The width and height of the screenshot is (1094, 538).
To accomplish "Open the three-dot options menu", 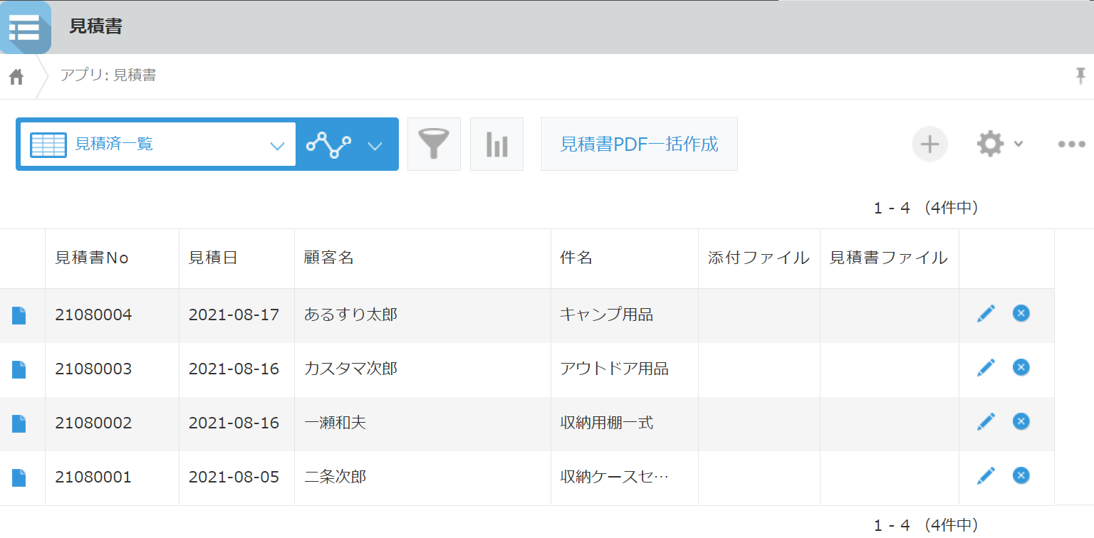I will [x=1071, y=144].
